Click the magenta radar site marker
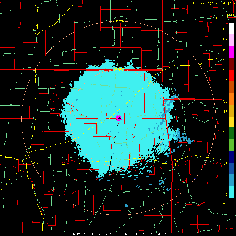Image resolution: width=236 pixels, height=236 pixels. point(119,118)
